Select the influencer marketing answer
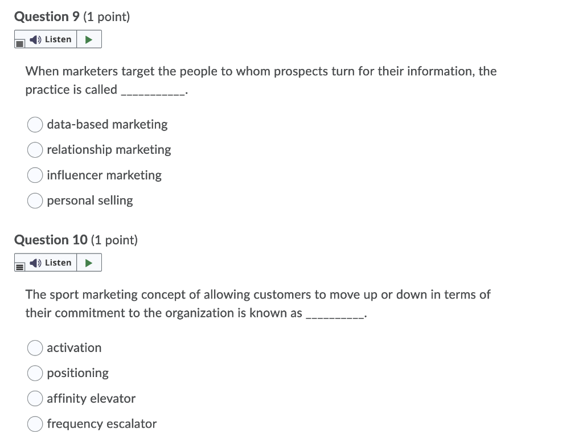The width and height of the screenshot is (583, 446). point(35,175)
